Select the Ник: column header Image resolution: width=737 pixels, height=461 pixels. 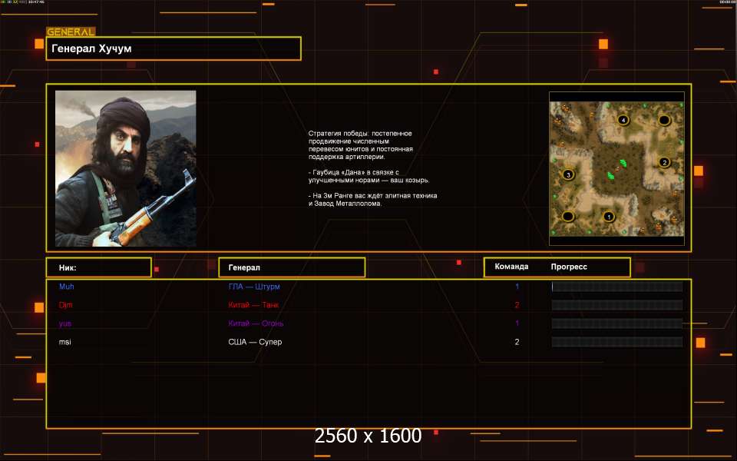click(98, 267)
